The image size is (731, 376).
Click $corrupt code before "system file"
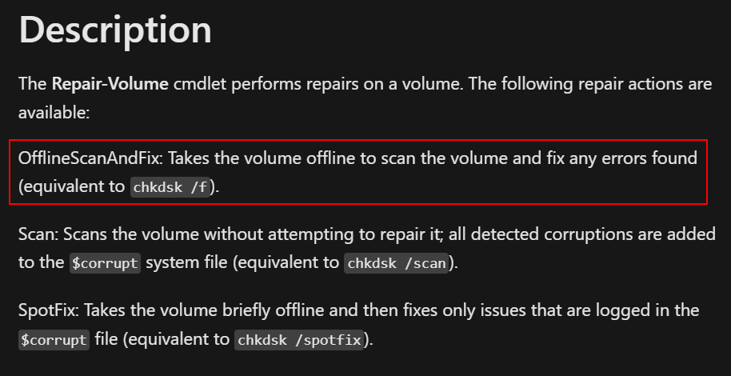click(105, 263)
